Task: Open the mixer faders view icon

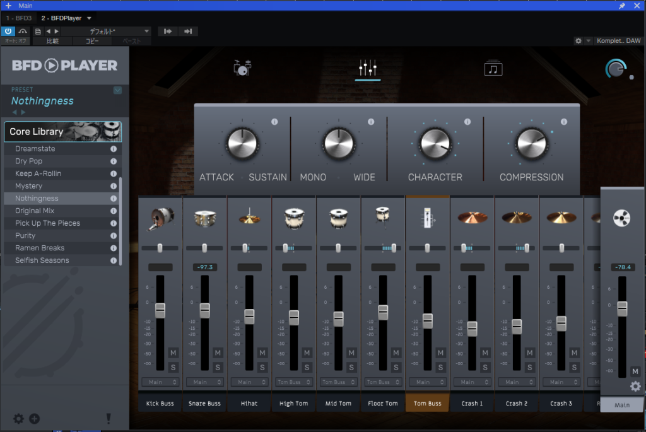Action: (367, 68)
